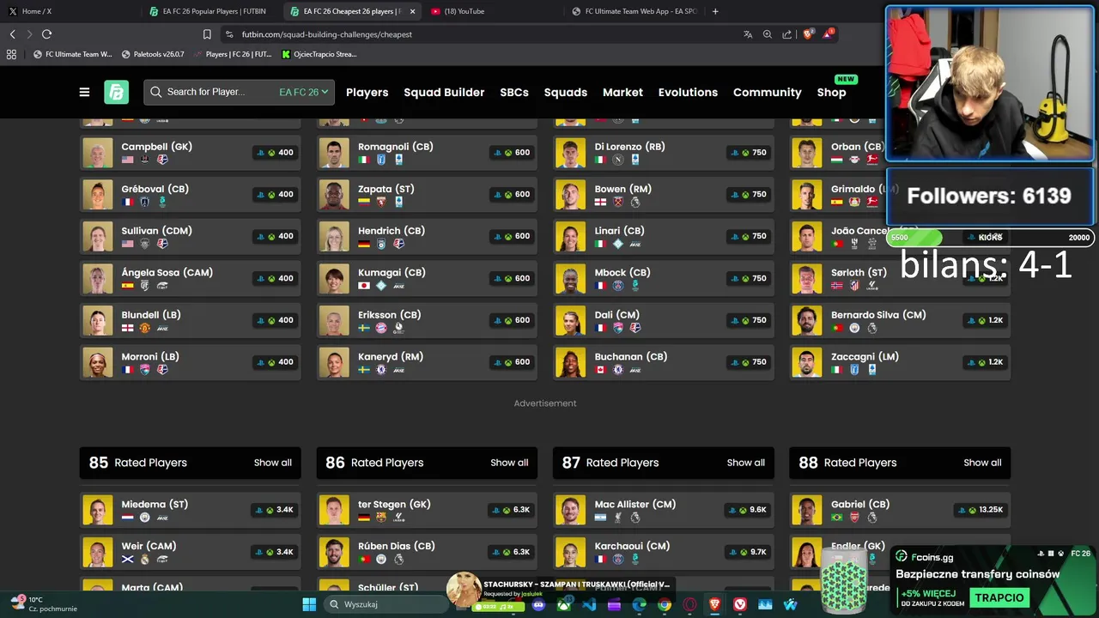Open OjciecTrapcio Stream bookmark
This screenshot has width=1099, height=618.
point(319,54)
